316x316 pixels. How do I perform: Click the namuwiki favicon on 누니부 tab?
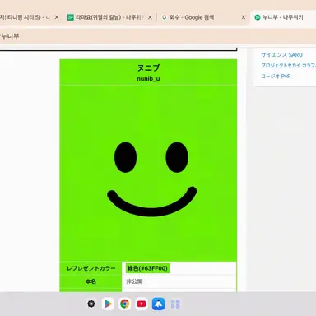point(258,17)
